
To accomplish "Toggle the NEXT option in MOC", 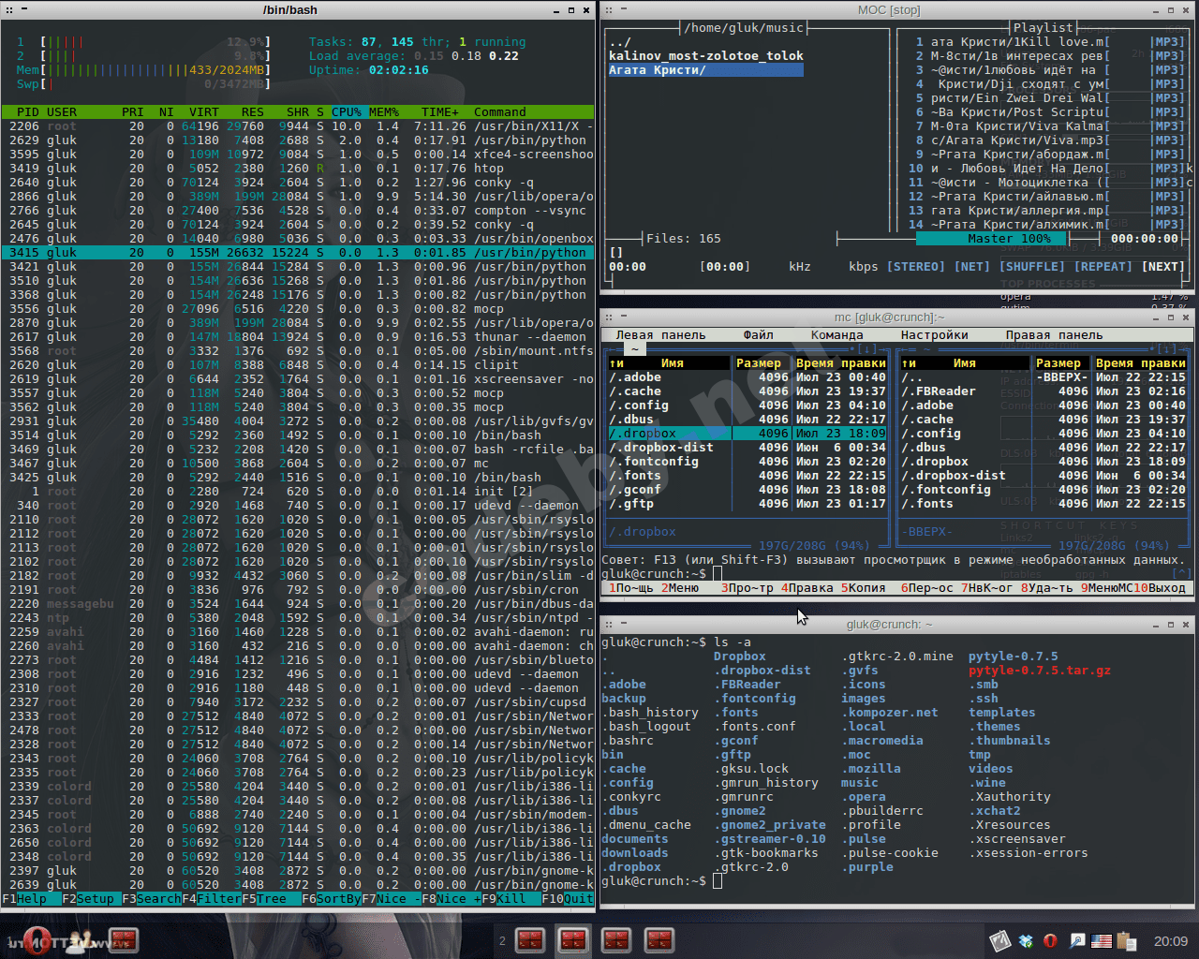I will click(1162, 267).
